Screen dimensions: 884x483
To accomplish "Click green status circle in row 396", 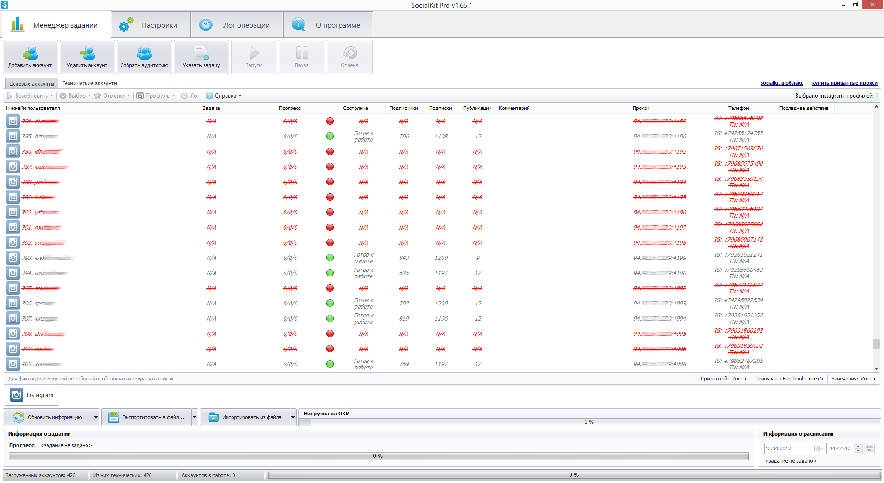I will (330, 303).
